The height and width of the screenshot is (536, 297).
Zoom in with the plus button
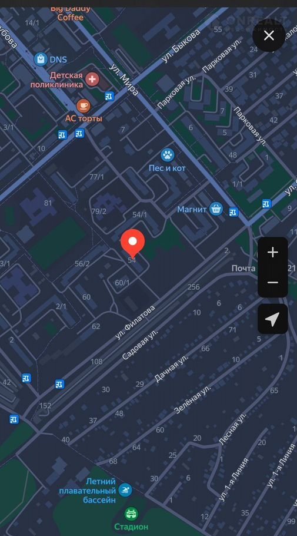(272, 253)
